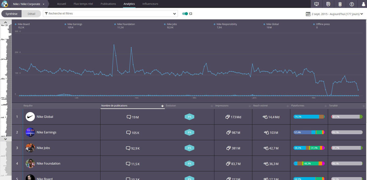This screenshot has width=367, height=180.
Task: Switch to Détail view
Action: [32, 14]
